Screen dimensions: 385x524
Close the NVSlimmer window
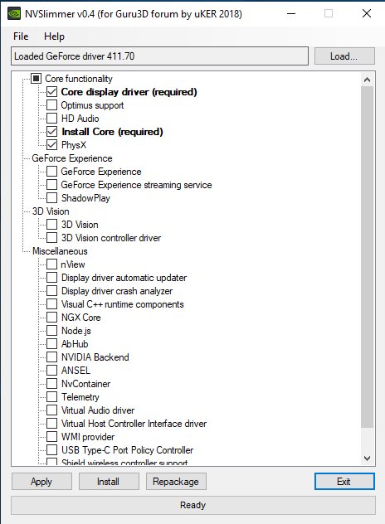coord(367,14)
